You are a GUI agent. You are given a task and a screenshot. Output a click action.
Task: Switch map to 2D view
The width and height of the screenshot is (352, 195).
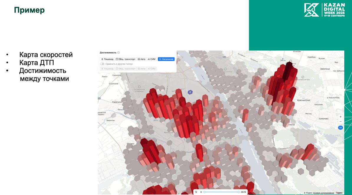click(x=341, y=128)
